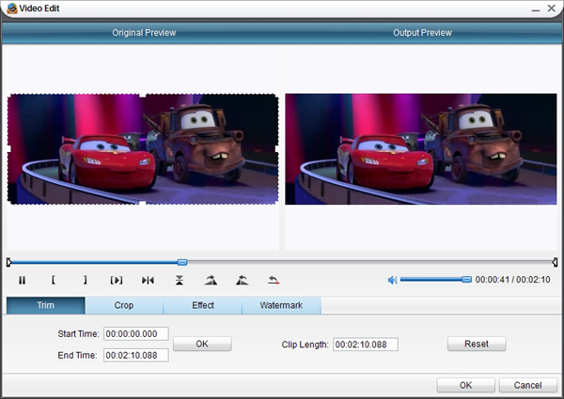Screen dimensions: 564x399
Task: Pause the video playback
Action: 22,280
